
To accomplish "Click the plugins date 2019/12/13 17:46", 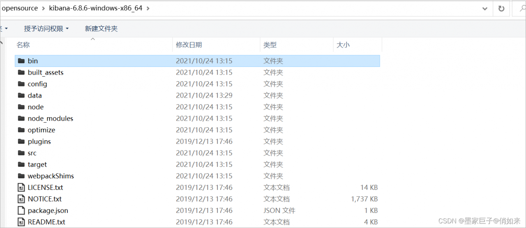I will coord(204,141).
